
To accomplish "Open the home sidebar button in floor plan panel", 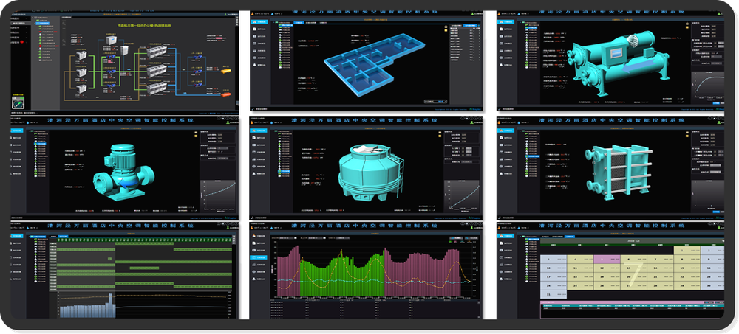I will [x=259, y=21].
